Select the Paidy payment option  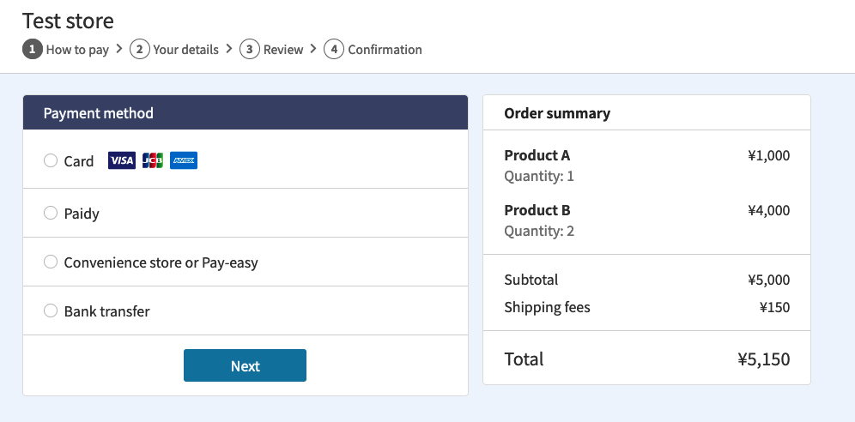pyautogui.click(x=50, y=213)
